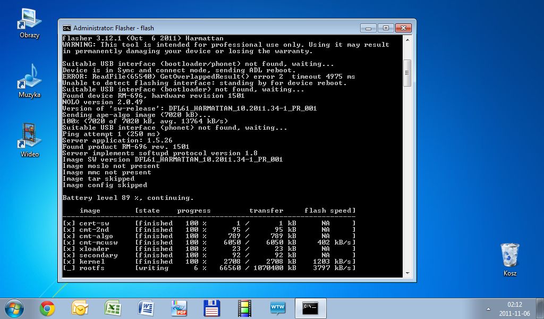Select the Muzyka desktop shortcut
Screen dimensions: 544x319
tap(30, 81)
